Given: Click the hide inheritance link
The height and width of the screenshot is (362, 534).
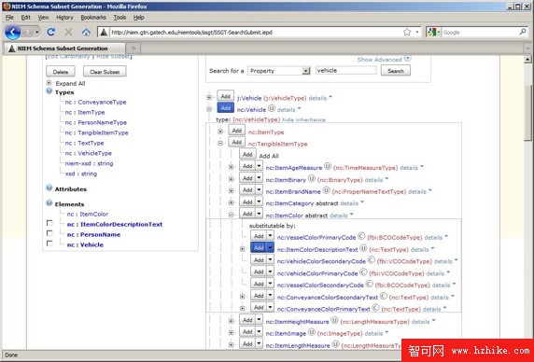Looking at the screenshot, I should tap(303, 119).
